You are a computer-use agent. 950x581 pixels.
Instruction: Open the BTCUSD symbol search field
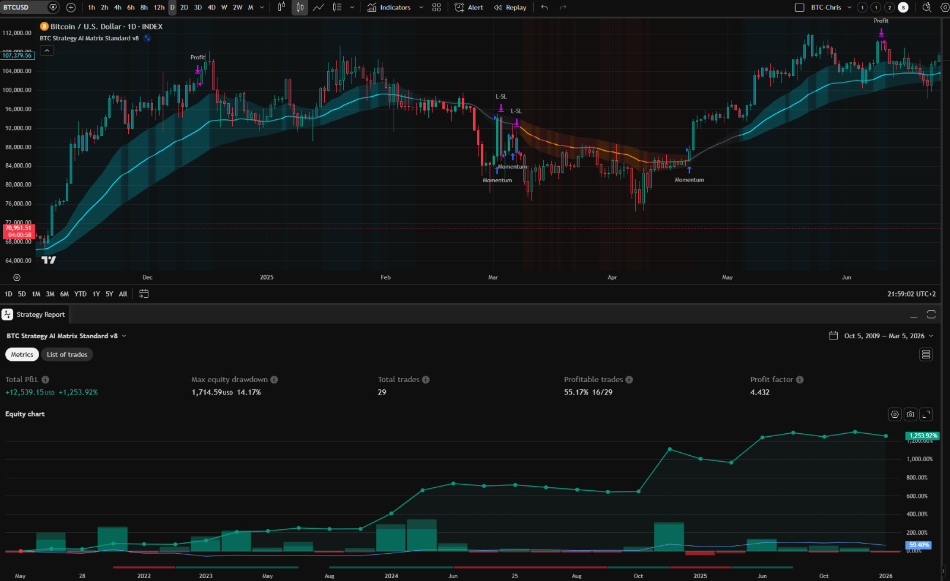tap(23, 8)
